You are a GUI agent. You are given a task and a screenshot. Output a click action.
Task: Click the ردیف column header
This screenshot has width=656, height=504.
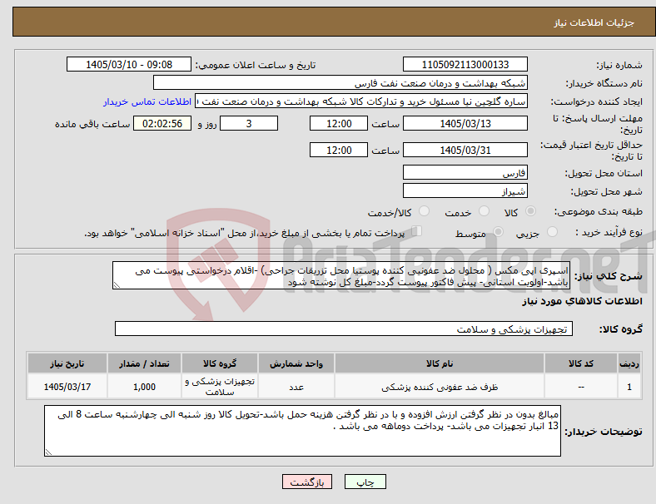(x=629, y=363)
